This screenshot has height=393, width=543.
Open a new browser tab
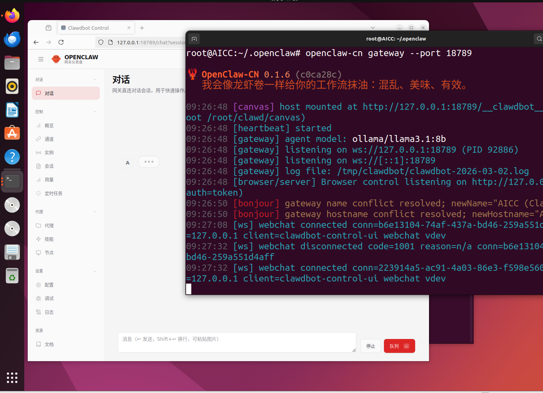142,28
